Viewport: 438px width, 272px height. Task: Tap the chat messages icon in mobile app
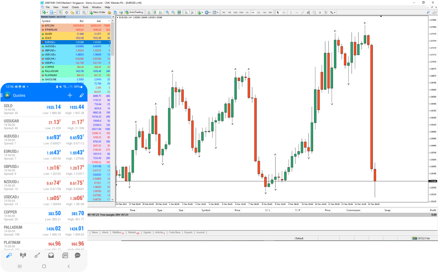(x=77, y=255)
